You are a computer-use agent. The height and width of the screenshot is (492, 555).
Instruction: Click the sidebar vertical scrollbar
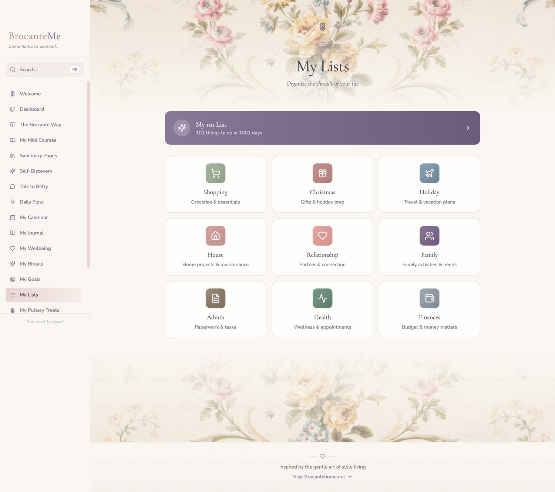(88, 174)
